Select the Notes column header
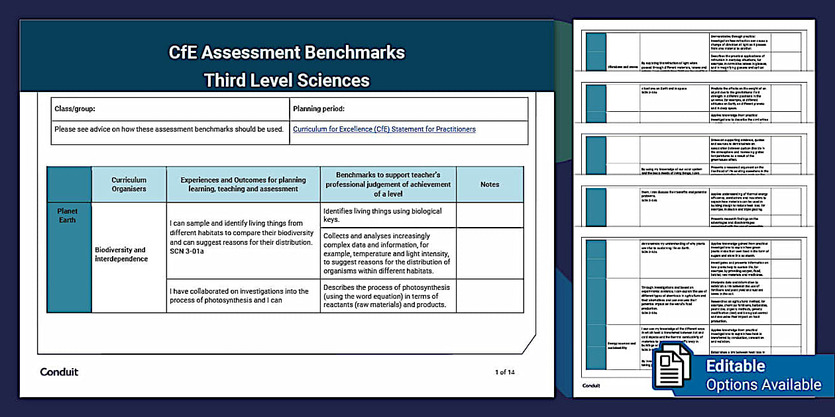This screenshot has width=835, height=417. (490, 184)
